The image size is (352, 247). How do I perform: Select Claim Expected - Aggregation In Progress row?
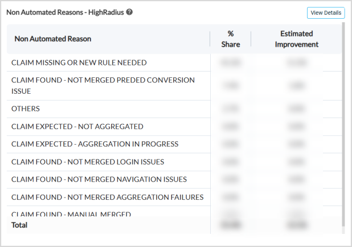(95, 144)
